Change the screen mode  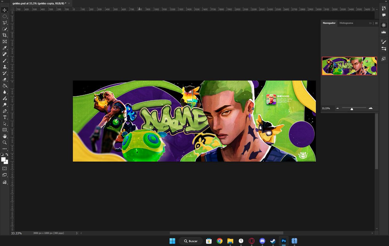click(x=5, y=175)
